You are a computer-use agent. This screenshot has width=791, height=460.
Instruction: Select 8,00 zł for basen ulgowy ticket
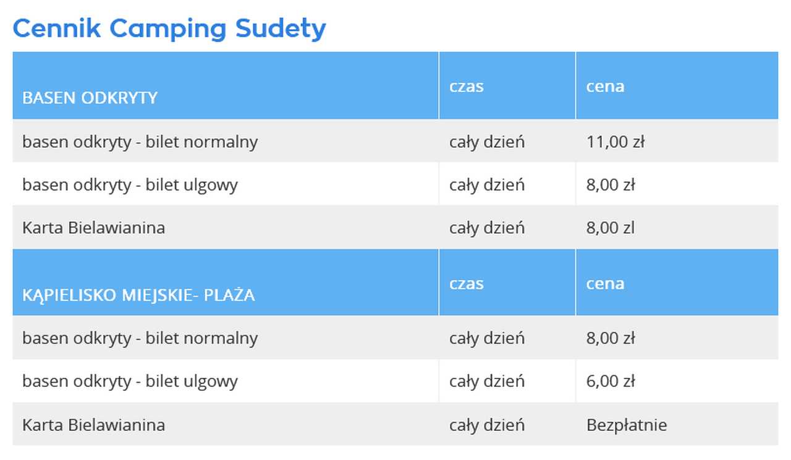pos(611,184)
